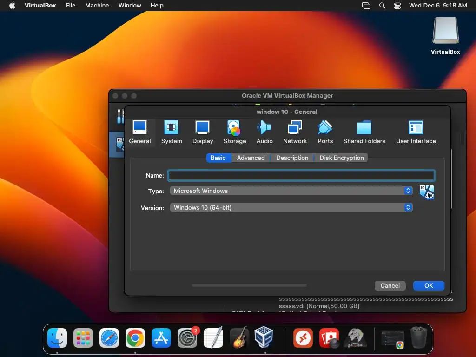Open the General settings section
The height and width of the screenshot is (357, 476).
pos(139,132)
